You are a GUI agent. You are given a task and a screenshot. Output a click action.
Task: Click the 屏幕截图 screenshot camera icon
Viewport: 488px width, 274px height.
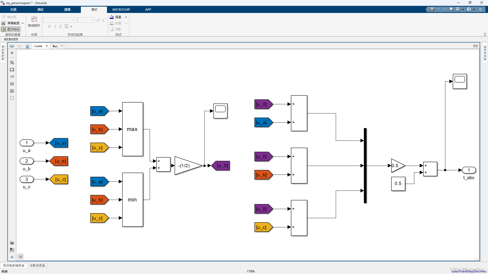click(4, 23)
